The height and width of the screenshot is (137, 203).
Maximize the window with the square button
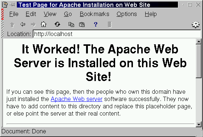point(190,5)
